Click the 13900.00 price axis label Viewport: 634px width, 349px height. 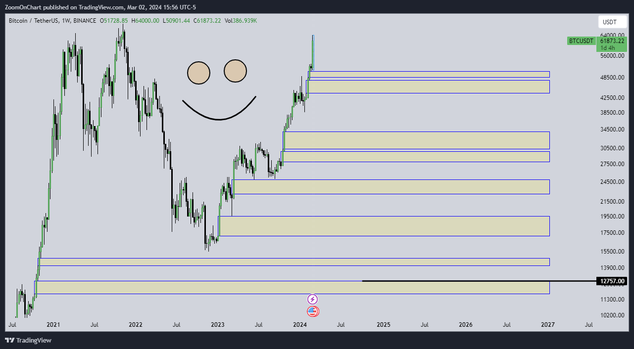[x=612, y=268]
